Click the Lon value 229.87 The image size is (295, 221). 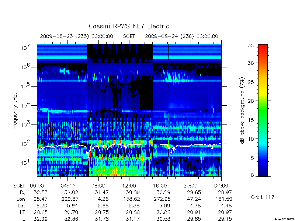point(70,199)
